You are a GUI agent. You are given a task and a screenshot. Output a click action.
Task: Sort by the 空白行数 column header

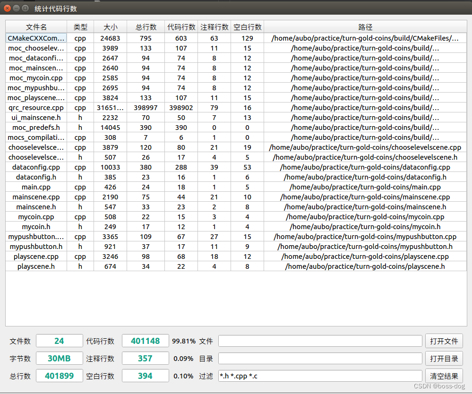(248, 27)
